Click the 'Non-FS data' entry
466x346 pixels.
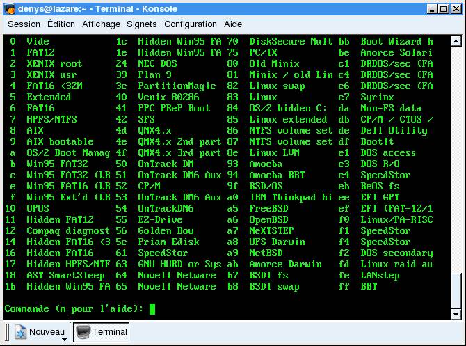click(391, 109)
